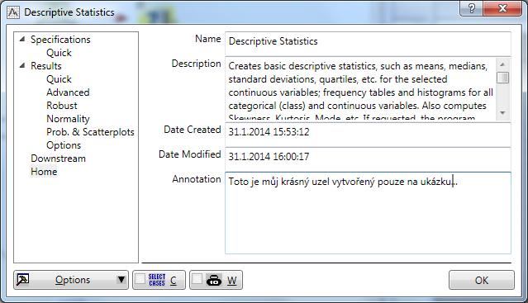Image resolution: width=528 pixels, height=303 pixels.
Task: Click the Description scrollbar up arrow
Action: click(x=502, y=64)
